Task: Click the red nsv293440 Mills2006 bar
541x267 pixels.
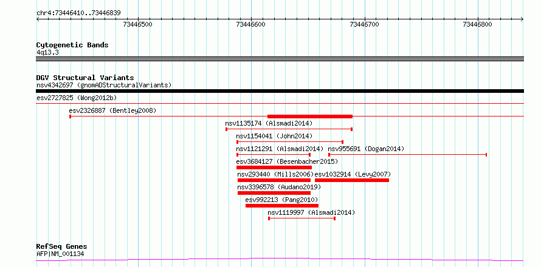Action: pyautogui.click(x=274, y=180)
